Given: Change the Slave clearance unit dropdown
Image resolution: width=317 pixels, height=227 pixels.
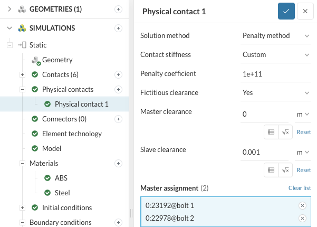Looking at the screenshot, I should pyautogui.click(x=303, y=153).
